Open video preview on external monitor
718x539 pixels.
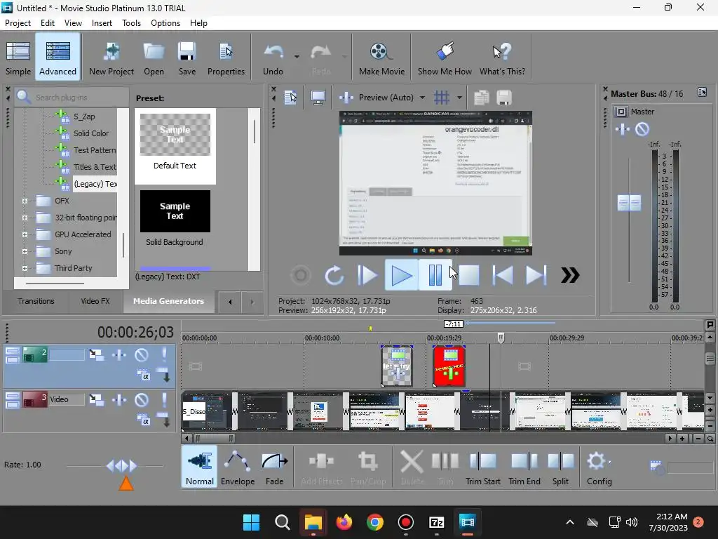point(318,97)
